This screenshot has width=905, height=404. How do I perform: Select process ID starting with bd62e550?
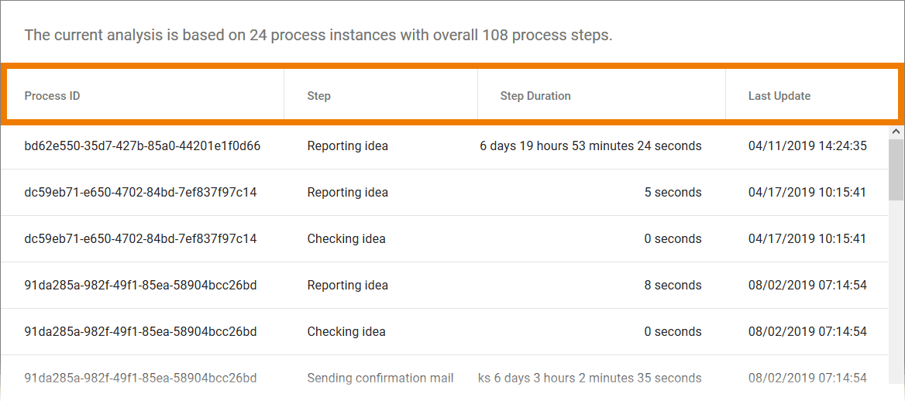[x=143, y=146]
